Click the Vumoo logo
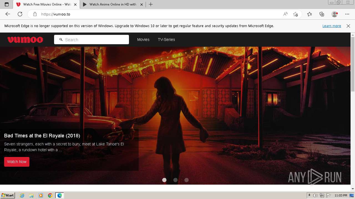This screenshot has height=199, width=355. coord(25,40)
